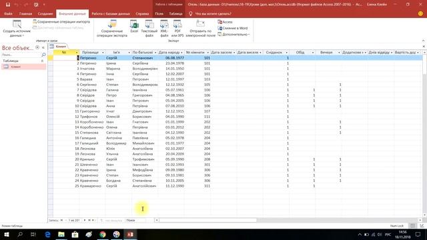This screenshot has height=240, width=427.
Task: Open the notification center icon in taskbar
Action: pos(418,234)
